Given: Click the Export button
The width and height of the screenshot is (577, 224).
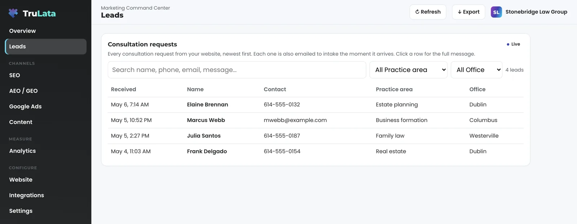Looking at the screenshot, I should tap(468, 12).
